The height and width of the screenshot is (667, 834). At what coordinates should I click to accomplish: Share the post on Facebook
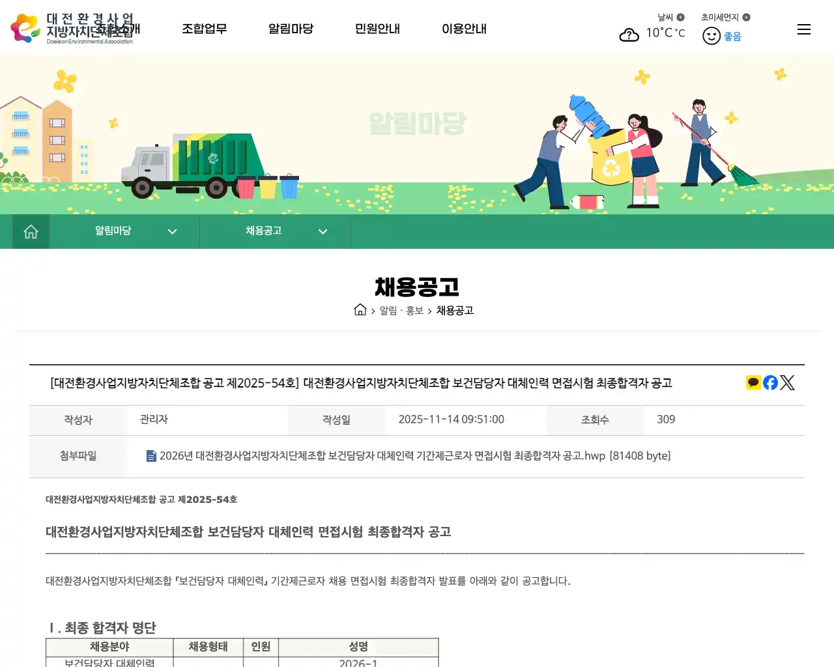coord(770,382)
